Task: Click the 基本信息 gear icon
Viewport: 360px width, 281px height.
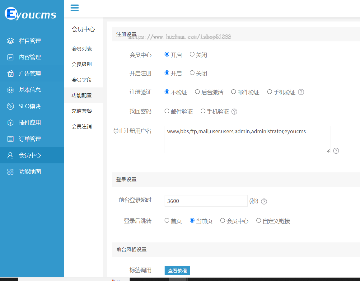Action: 10,90
